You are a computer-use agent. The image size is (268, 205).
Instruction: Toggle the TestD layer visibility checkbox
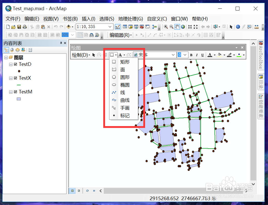click(x=16, y=64)
